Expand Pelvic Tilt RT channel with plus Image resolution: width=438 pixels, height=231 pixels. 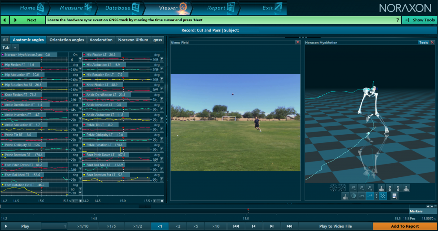(80, 139)
